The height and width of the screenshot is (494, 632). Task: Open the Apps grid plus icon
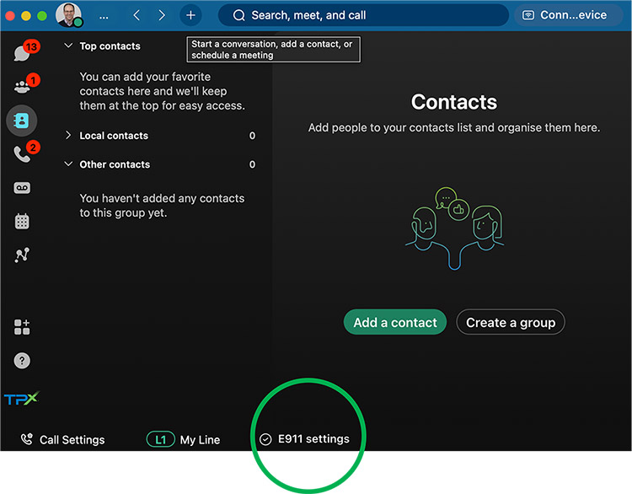[x=22, y=327]
